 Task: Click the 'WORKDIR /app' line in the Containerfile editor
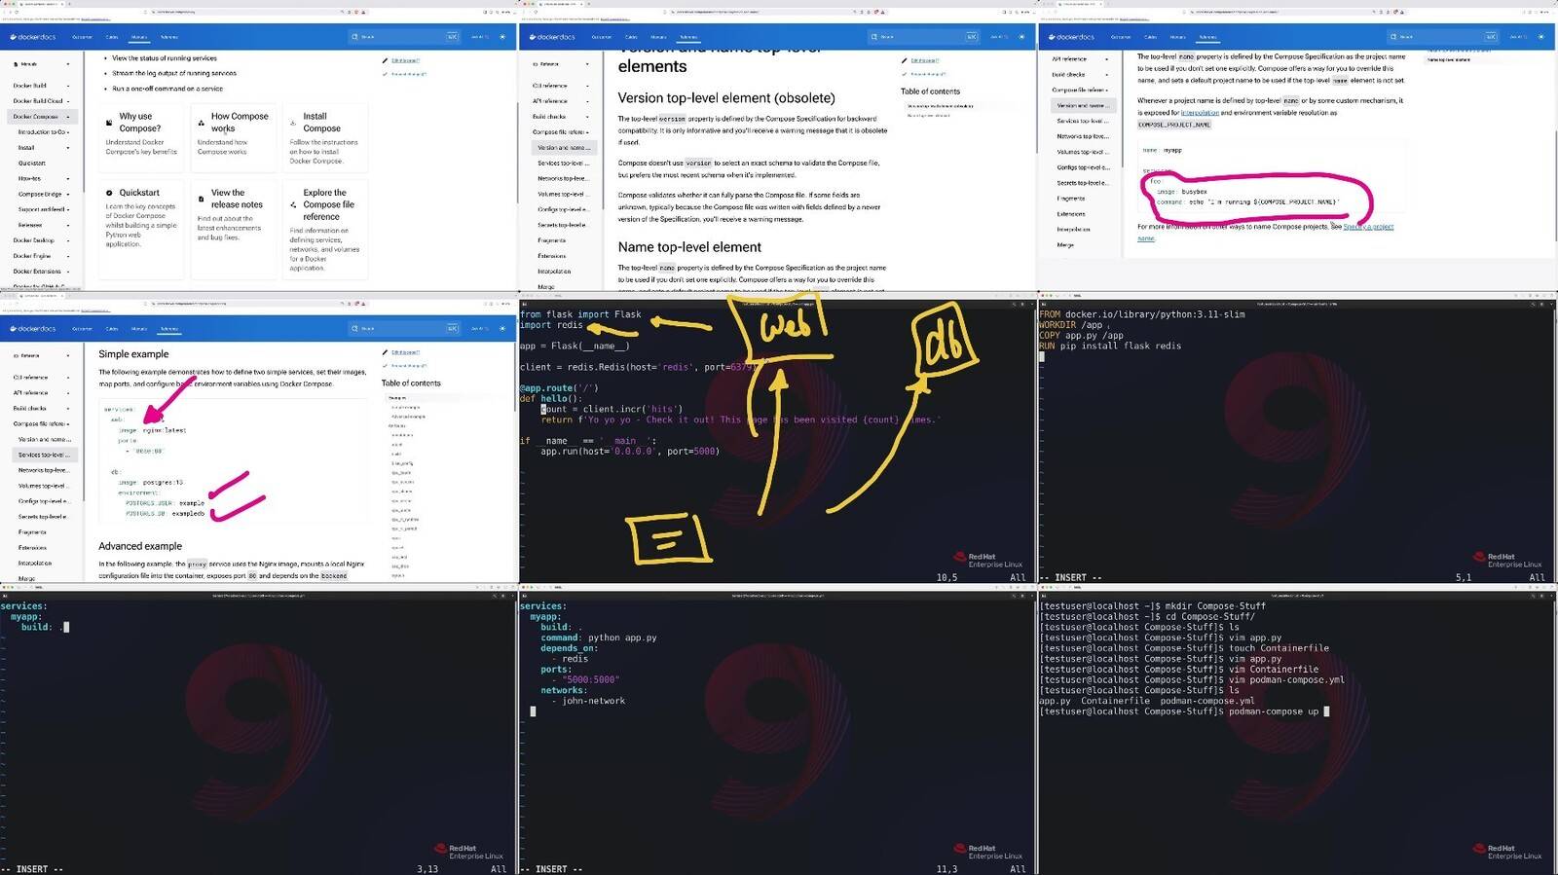pos(1070,325)
